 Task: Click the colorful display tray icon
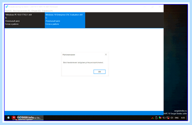[x=160, y=118]
